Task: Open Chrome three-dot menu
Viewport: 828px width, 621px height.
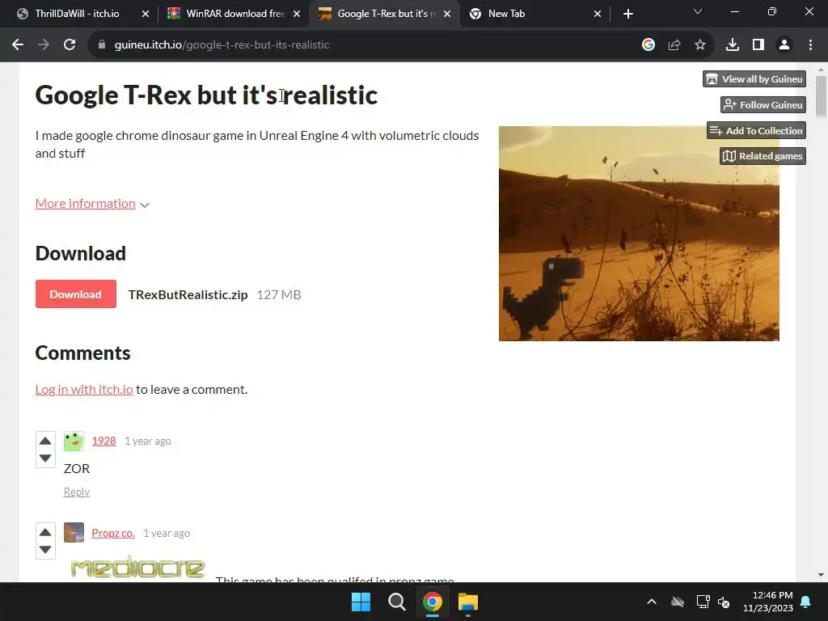Action: 810,45
